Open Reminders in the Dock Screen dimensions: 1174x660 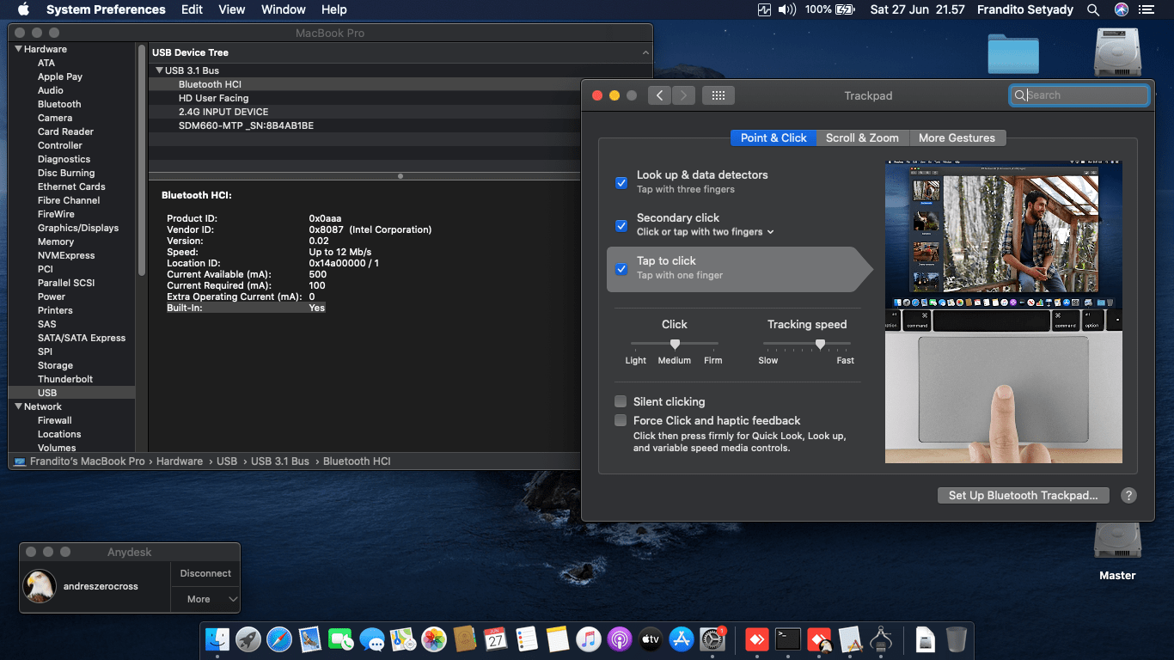point(527,639)
